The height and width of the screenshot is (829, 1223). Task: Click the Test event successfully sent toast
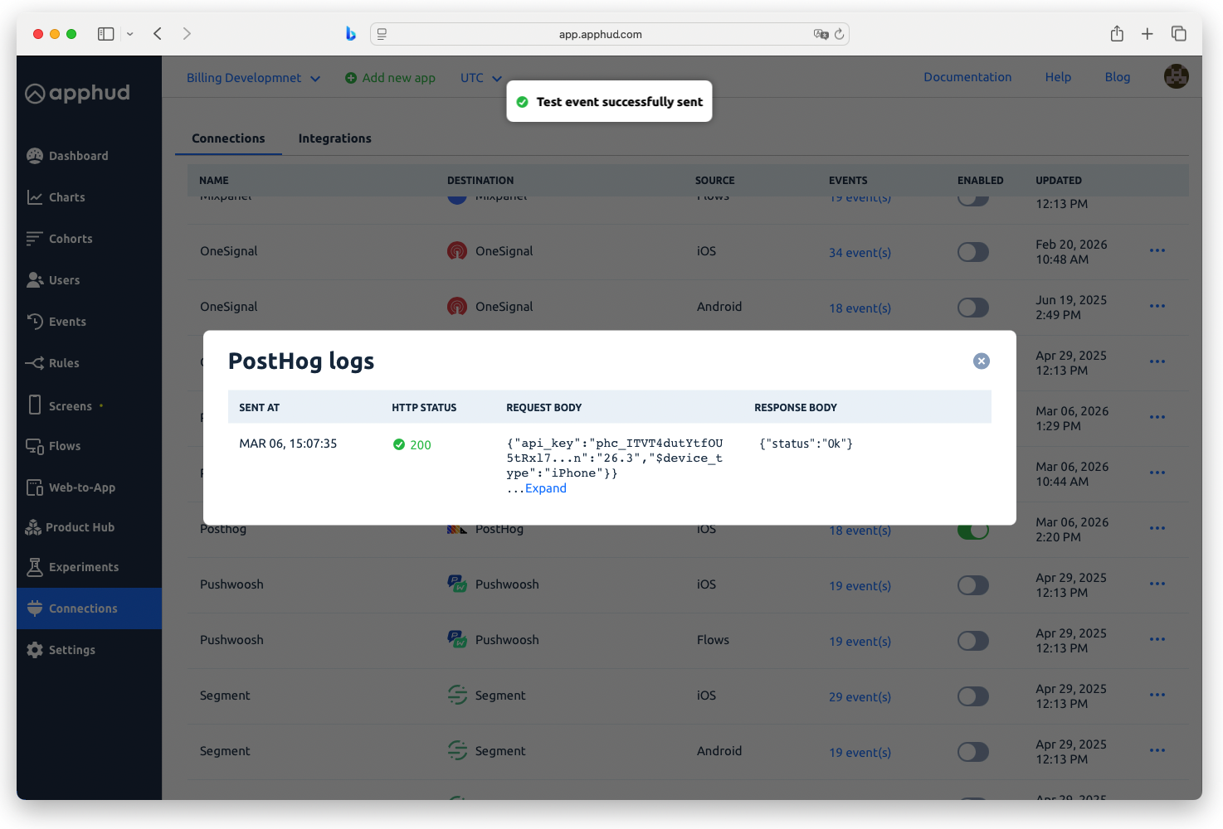pos(609,101)
